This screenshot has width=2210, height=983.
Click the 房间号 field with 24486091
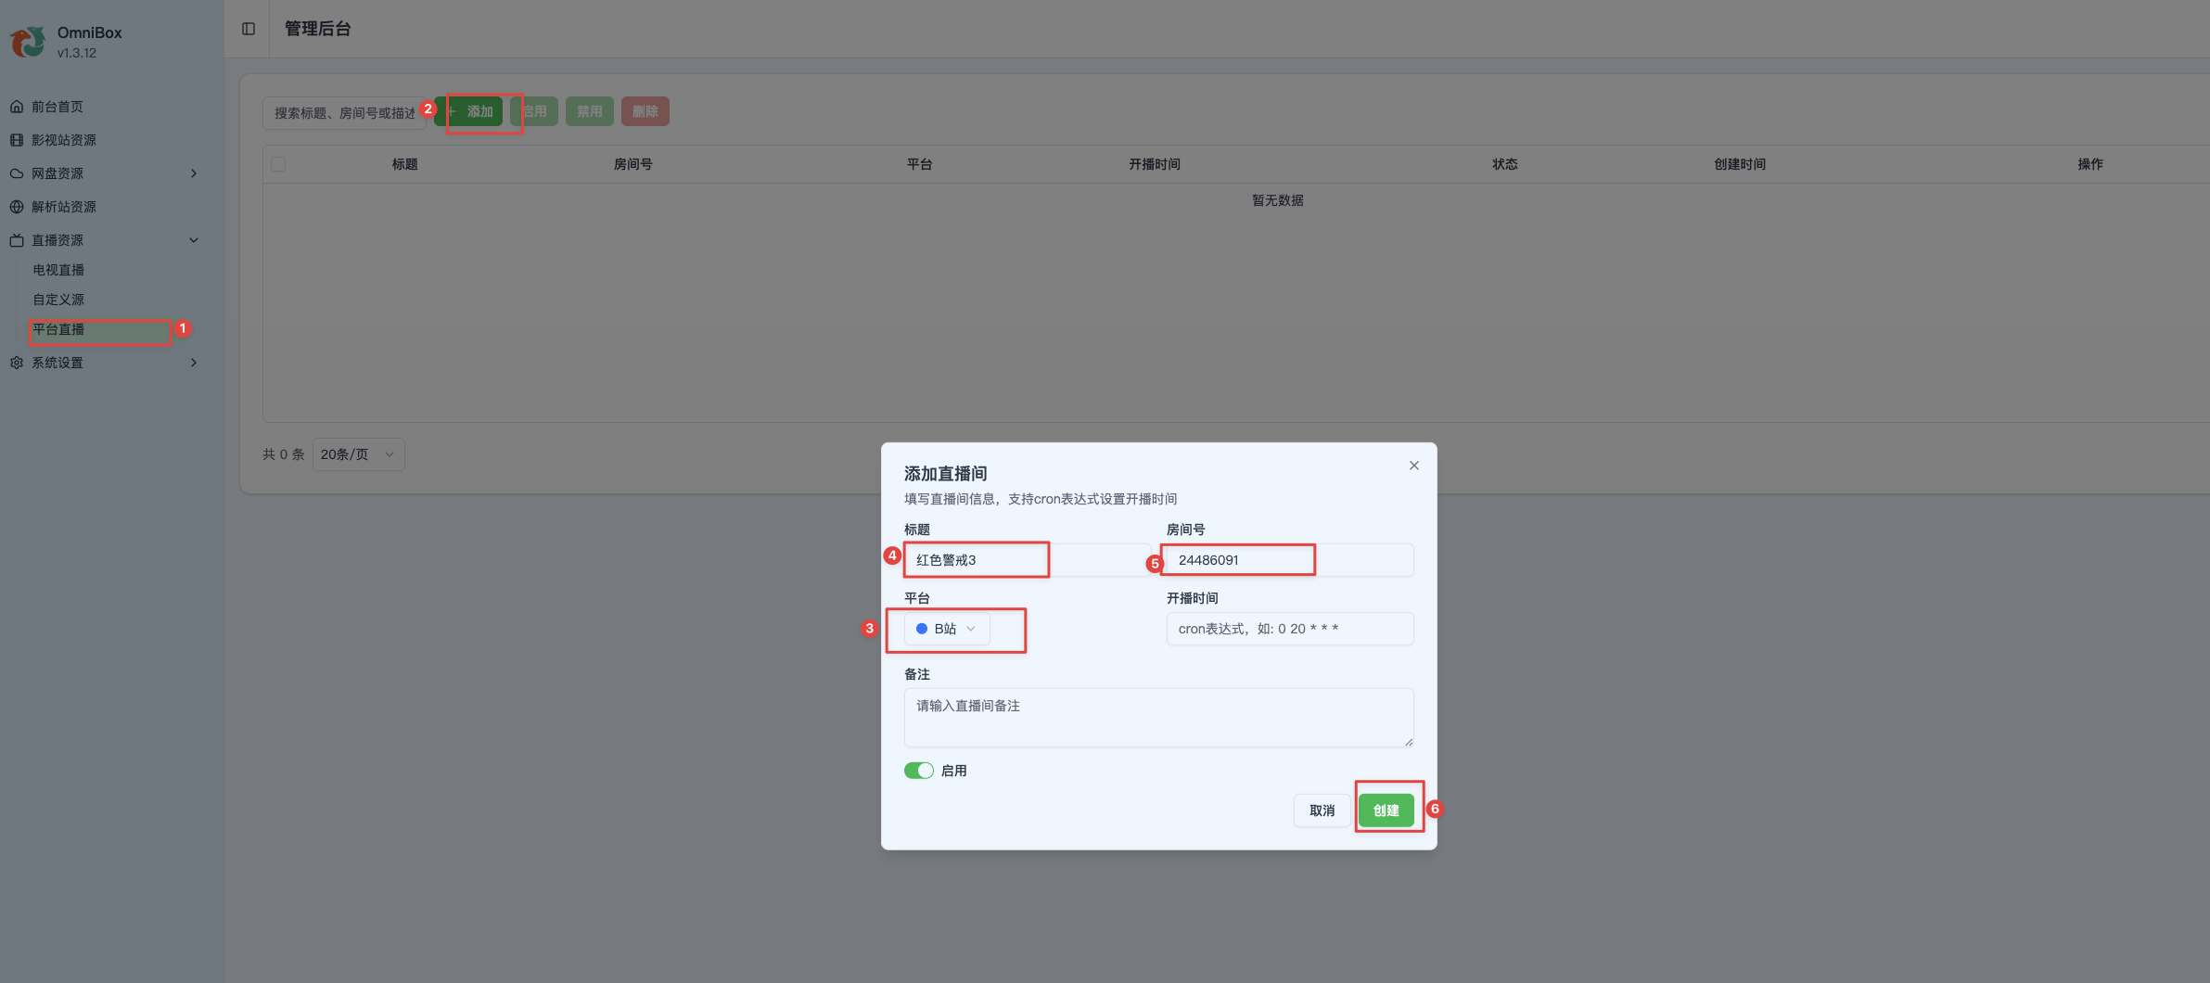point(1290,560)
